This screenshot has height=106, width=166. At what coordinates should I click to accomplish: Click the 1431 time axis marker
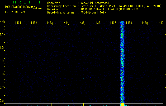click(x=18, y=23)
